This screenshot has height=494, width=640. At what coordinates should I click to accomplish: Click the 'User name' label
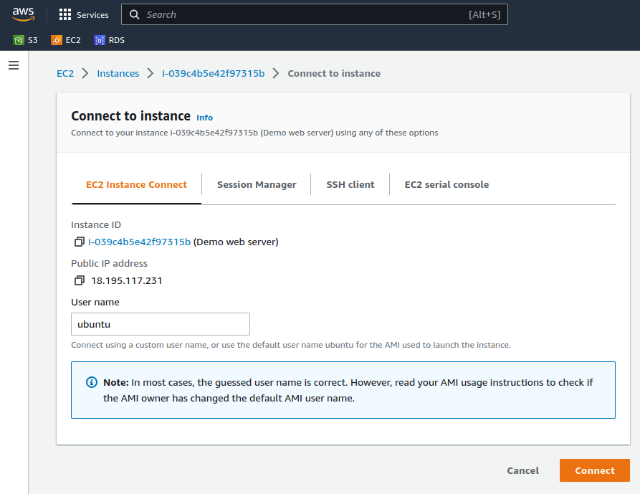click(95, 302)
